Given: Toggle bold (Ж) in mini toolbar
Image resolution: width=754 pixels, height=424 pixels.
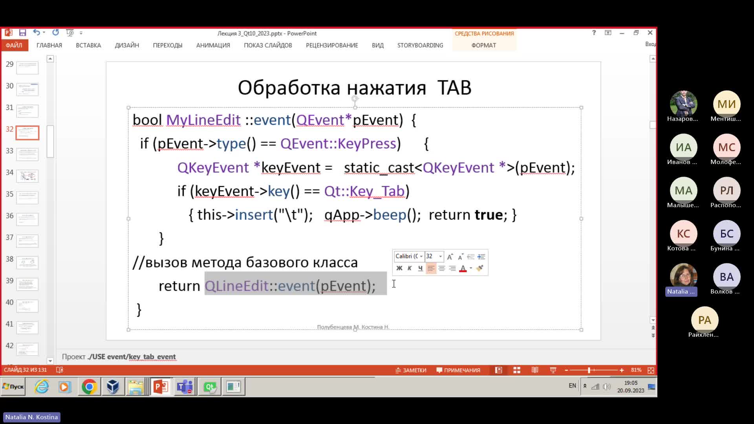Looking at the screenshot, I should click(x=399, y=268).
